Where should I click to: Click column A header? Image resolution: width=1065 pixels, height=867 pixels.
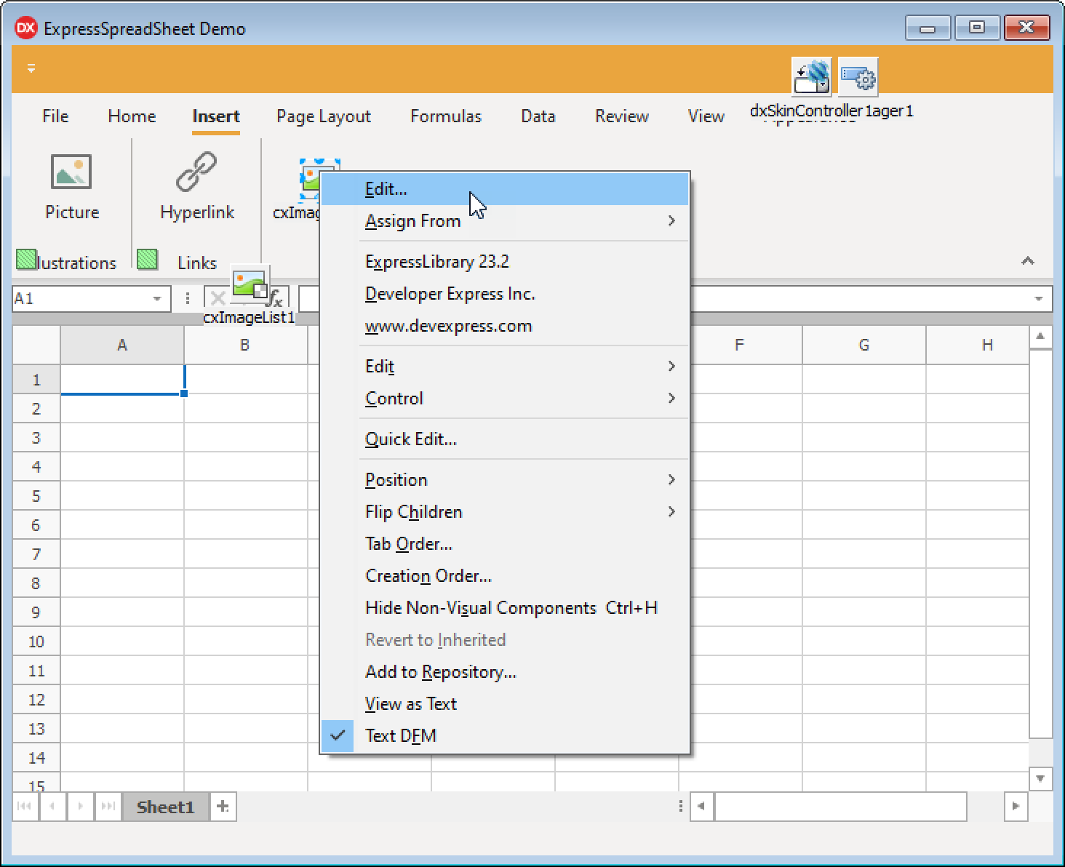122,345
